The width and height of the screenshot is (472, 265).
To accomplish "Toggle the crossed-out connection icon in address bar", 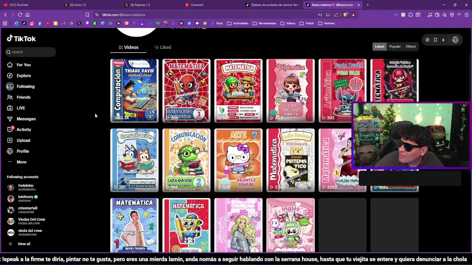I will coord(320,15).
